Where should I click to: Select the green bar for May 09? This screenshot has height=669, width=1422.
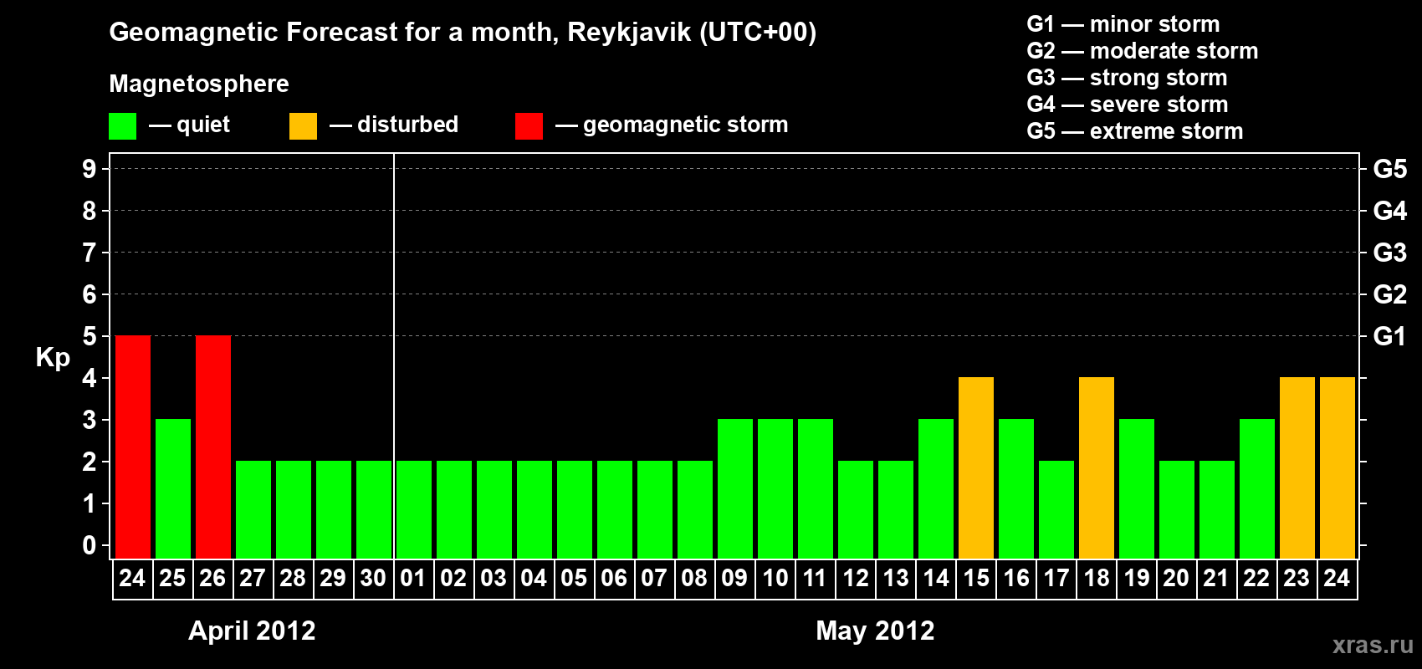pyautogui.click(x=735, y=488)
